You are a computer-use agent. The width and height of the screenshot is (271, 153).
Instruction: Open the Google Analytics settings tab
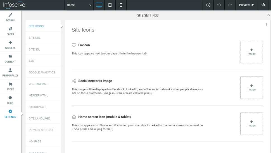click(42, 72)
